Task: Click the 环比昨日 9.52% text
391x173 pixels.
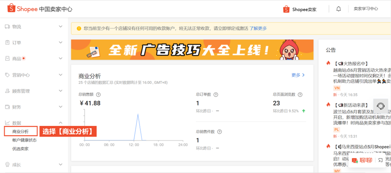Action: pyautogui.click(x=286, y=111)
